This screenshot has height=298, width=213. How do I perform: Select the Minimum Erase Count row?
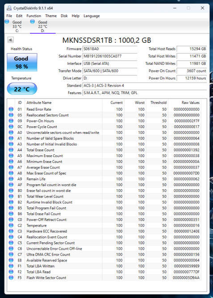click(104, 161)
